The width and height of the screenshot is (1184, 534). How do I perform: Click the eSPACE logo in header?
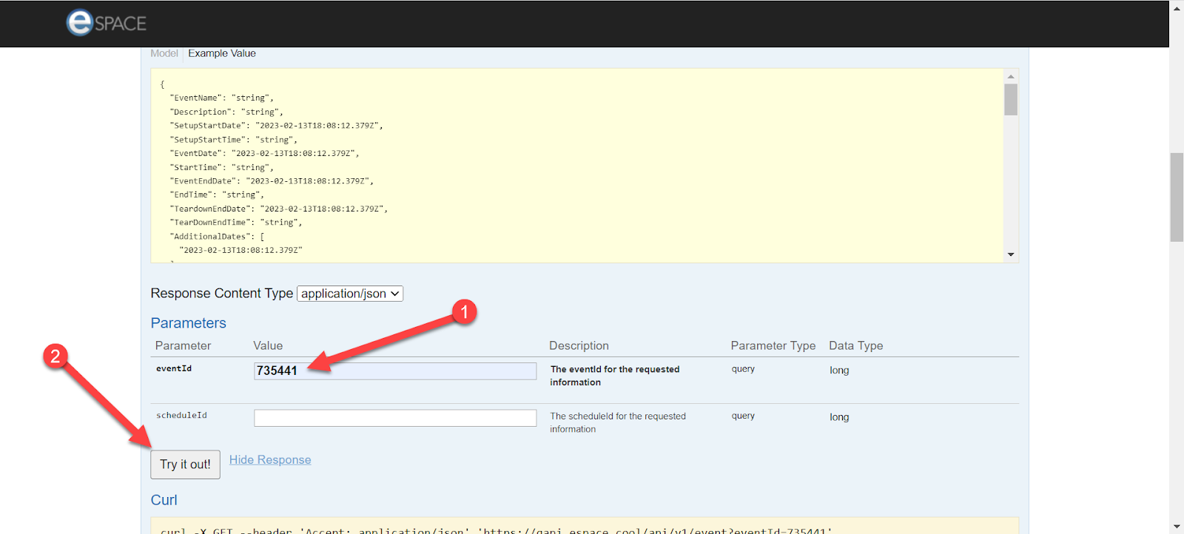pos(107,23)
